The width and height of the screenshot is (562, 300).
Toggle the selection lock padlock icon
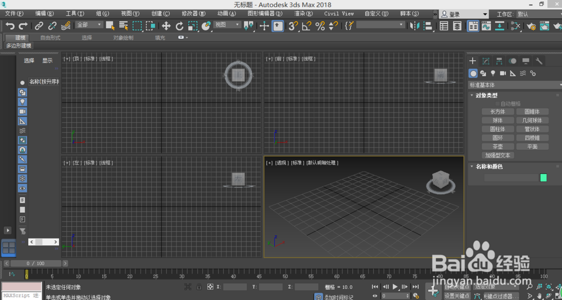point(199,286)
